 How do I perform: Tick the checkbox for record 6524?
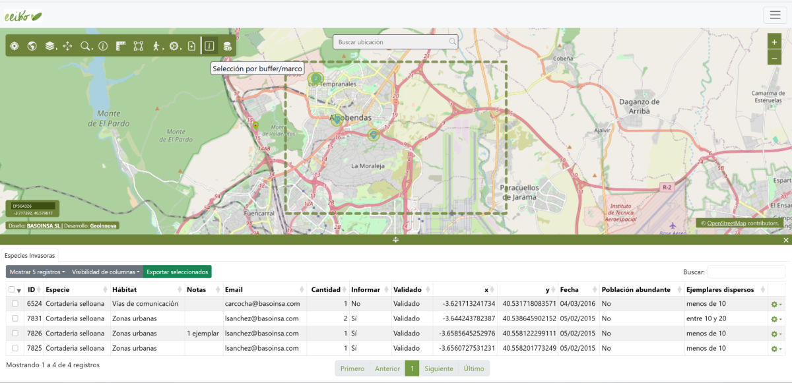[15, 304]
